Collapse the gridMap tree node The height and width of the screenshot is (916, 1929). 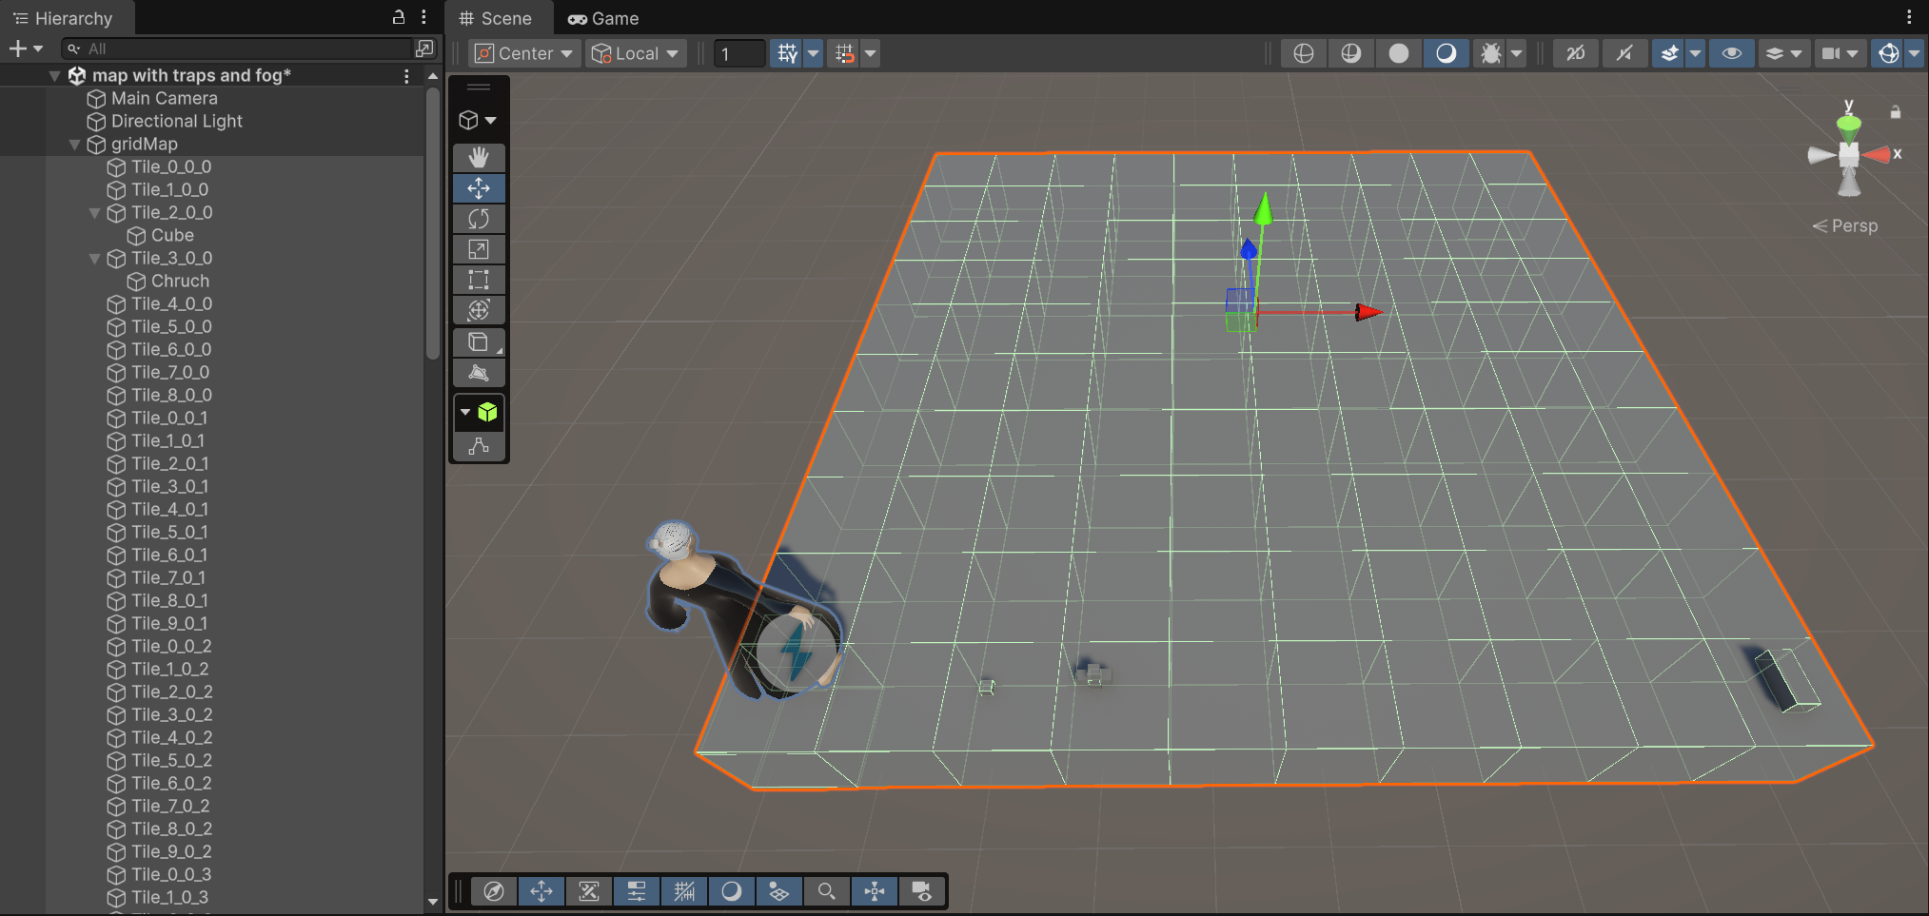74,145
